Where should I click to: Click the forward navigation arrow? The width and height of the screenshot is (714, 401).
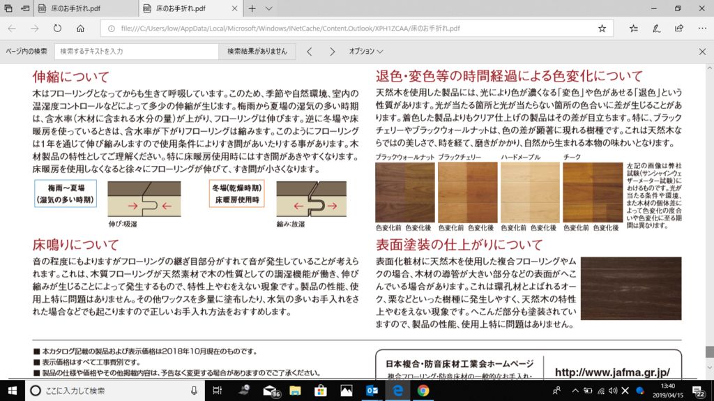coord(35,29)
